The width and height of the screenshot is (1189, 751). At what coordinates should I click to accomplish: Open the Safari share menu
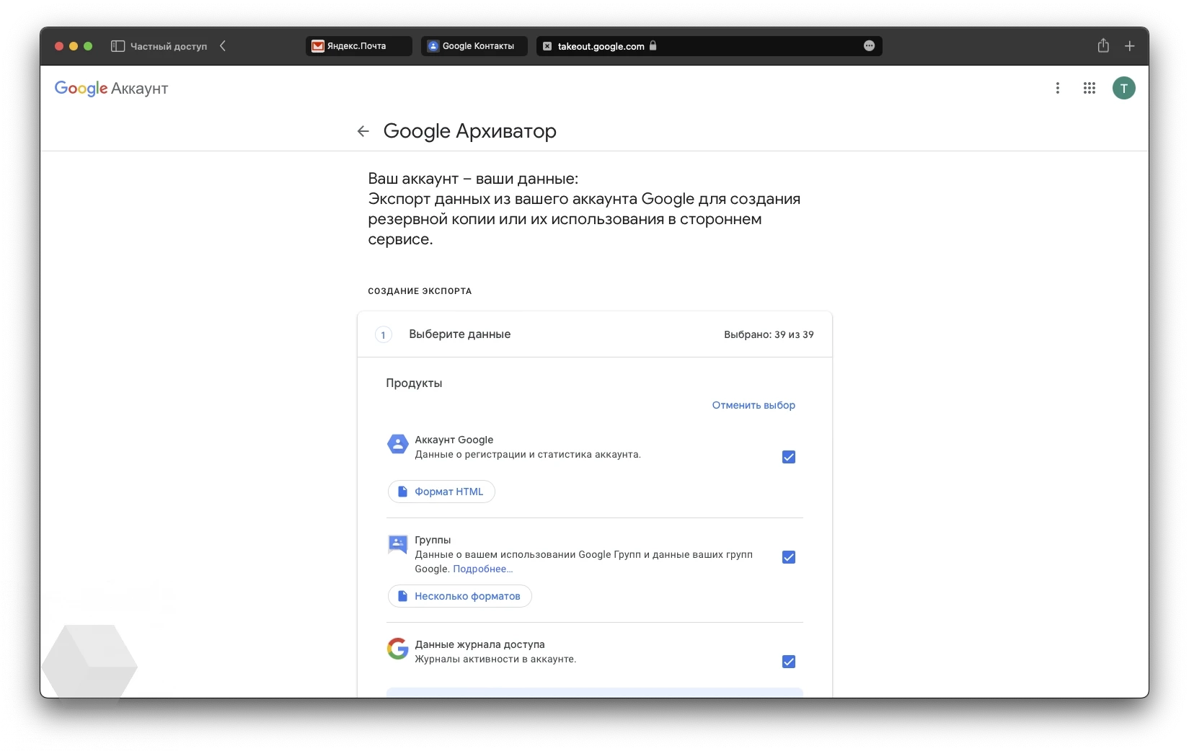1103,45
